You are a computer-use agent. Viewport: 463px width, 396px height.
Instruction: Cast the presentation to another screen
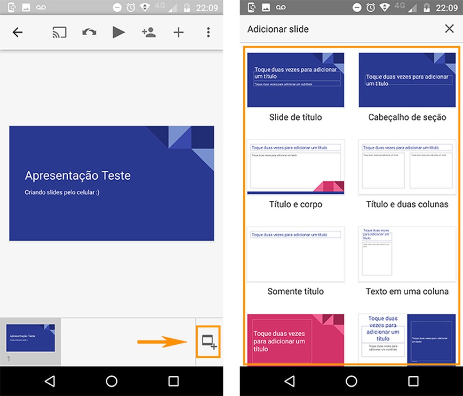click(x=59, y=32)
